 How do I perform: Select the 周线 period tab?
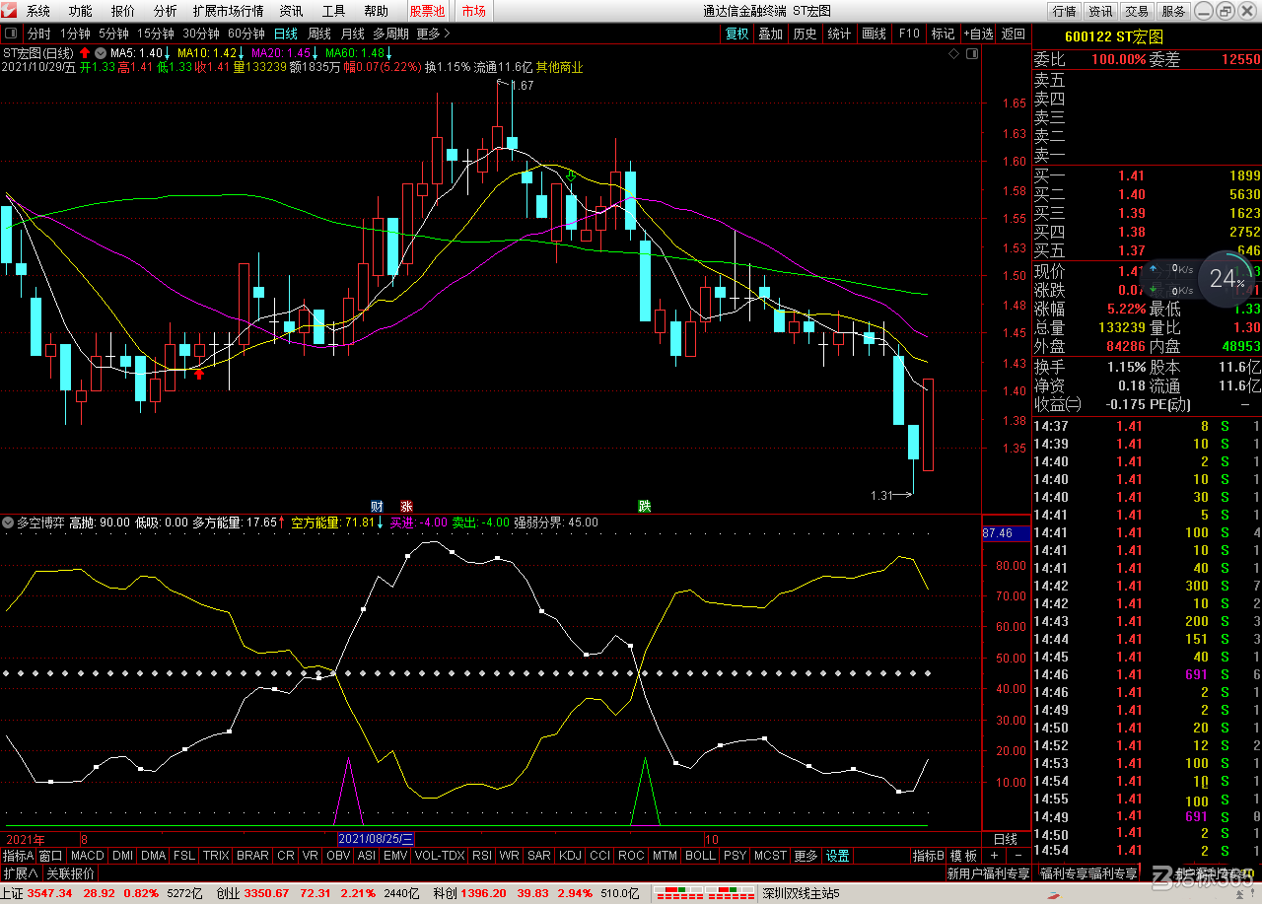(x=319, y=34)
